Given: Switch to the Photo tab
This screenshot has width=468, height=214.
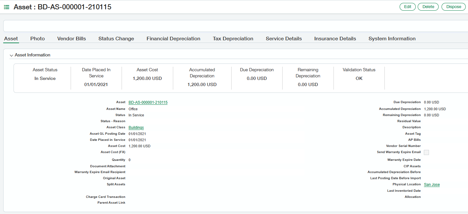Looking at the screenshot, I should [37, 38].
